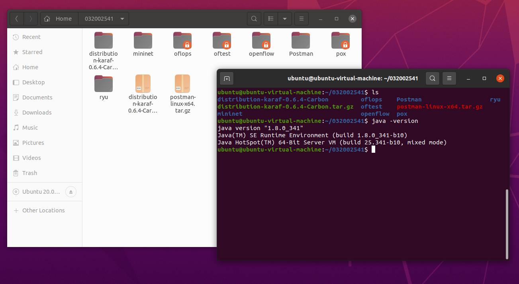Select the Postman folder
Viewport: 519px width, 284px height.
(301, 44)
